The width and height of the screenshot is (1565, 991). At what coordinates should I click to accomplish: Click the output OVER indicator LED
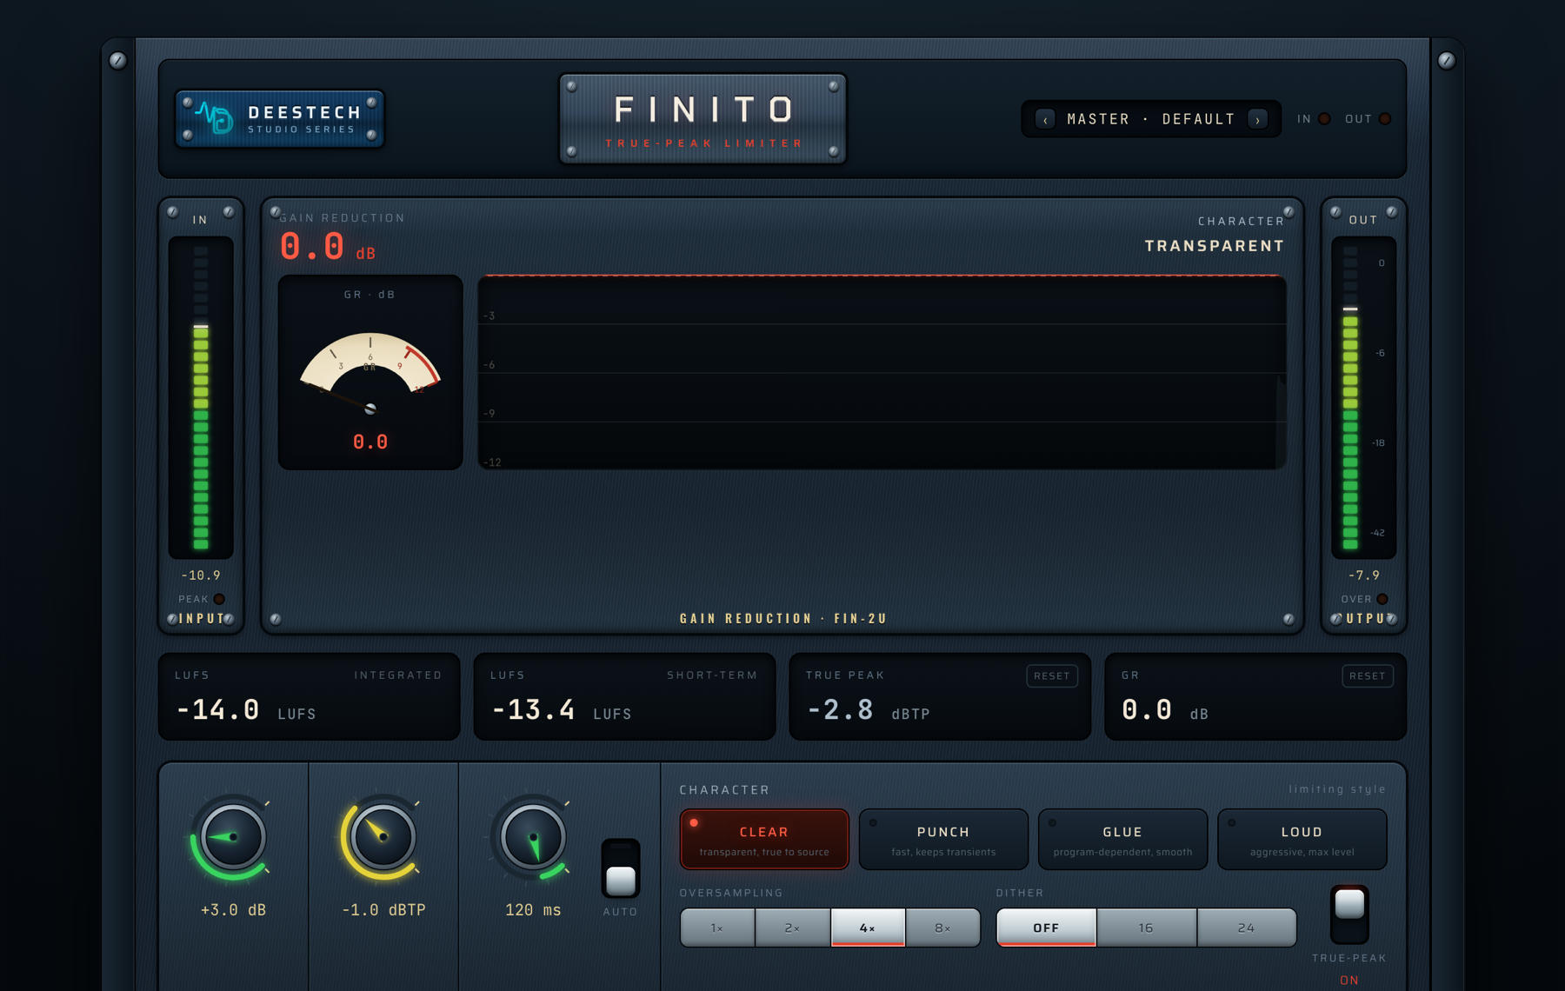[1382, 599]
